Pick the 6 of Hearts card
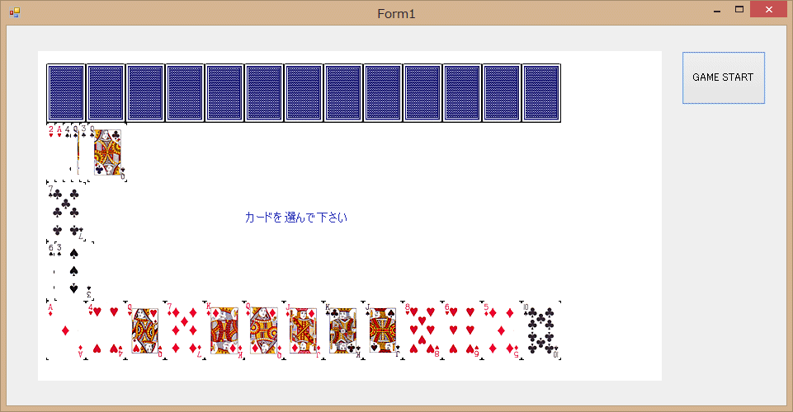Screen dimensions: 793x412 coord(460,330)
